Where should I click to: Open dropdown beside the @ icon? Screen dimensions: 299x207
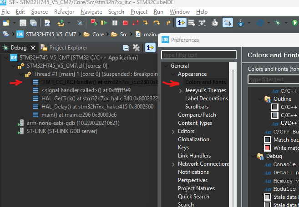point(269,23)
